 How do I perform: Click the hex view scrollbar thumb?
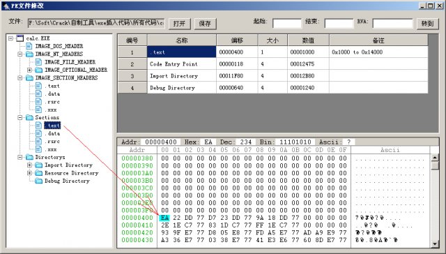pyautogui.click(x=435, y=165)
